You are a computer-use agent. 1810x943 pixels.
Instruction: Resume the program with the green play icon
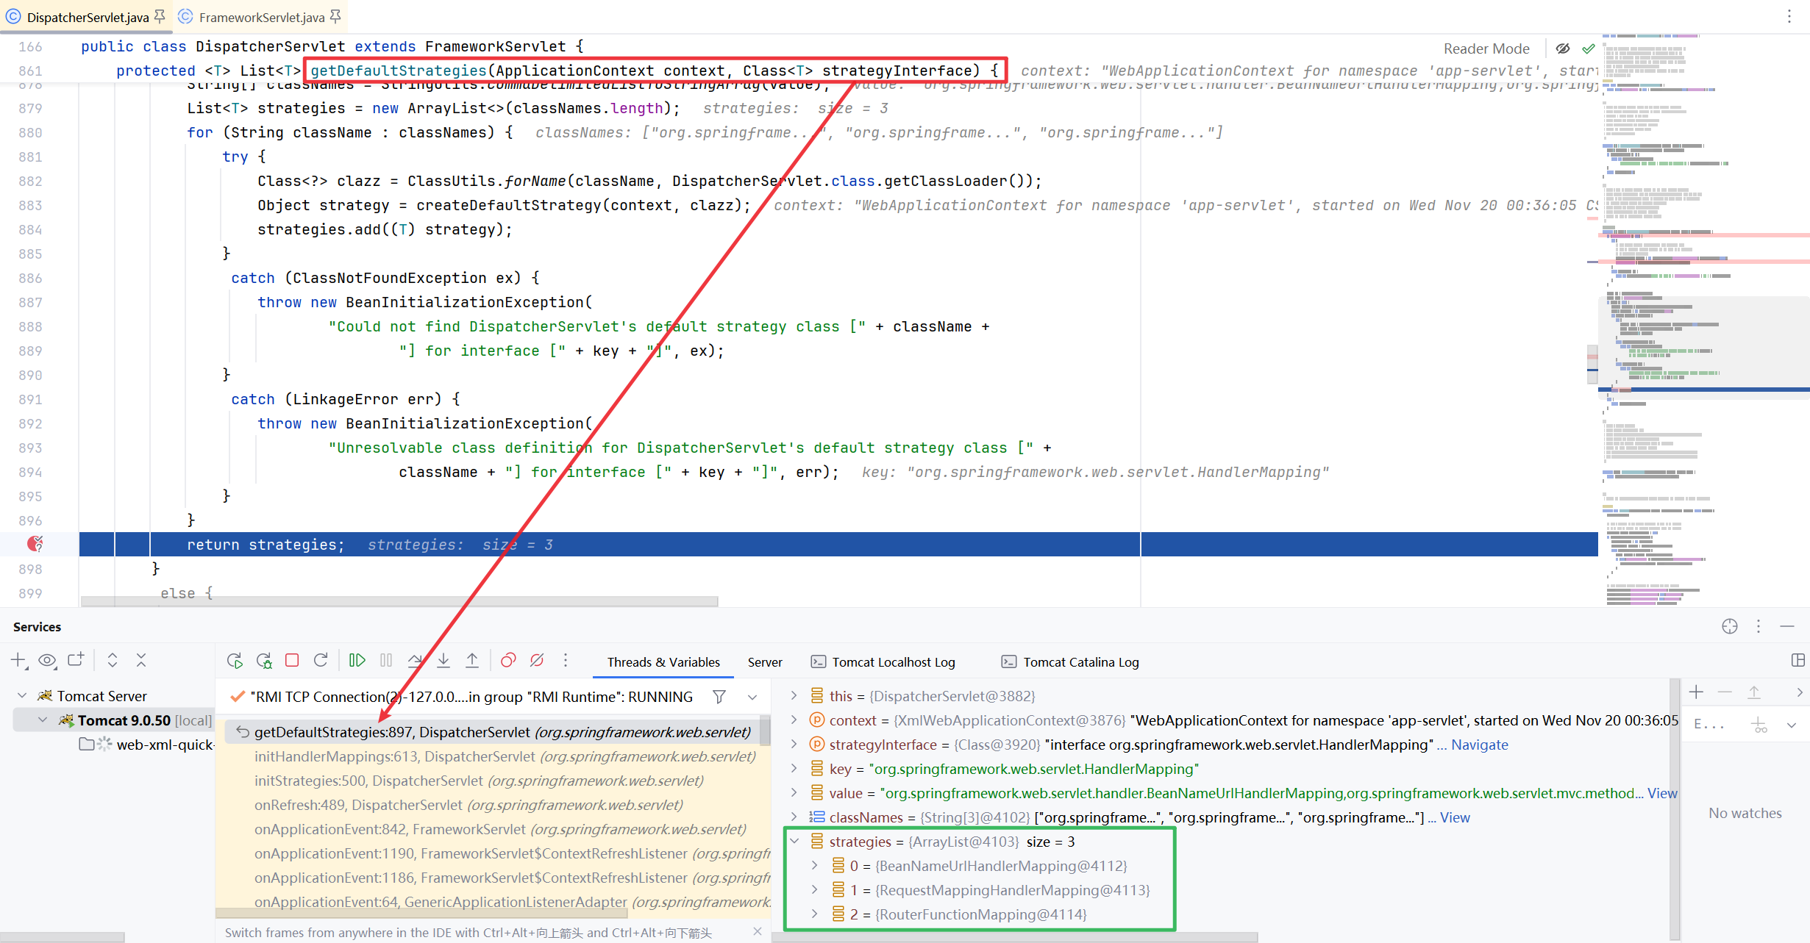point(357,660)
